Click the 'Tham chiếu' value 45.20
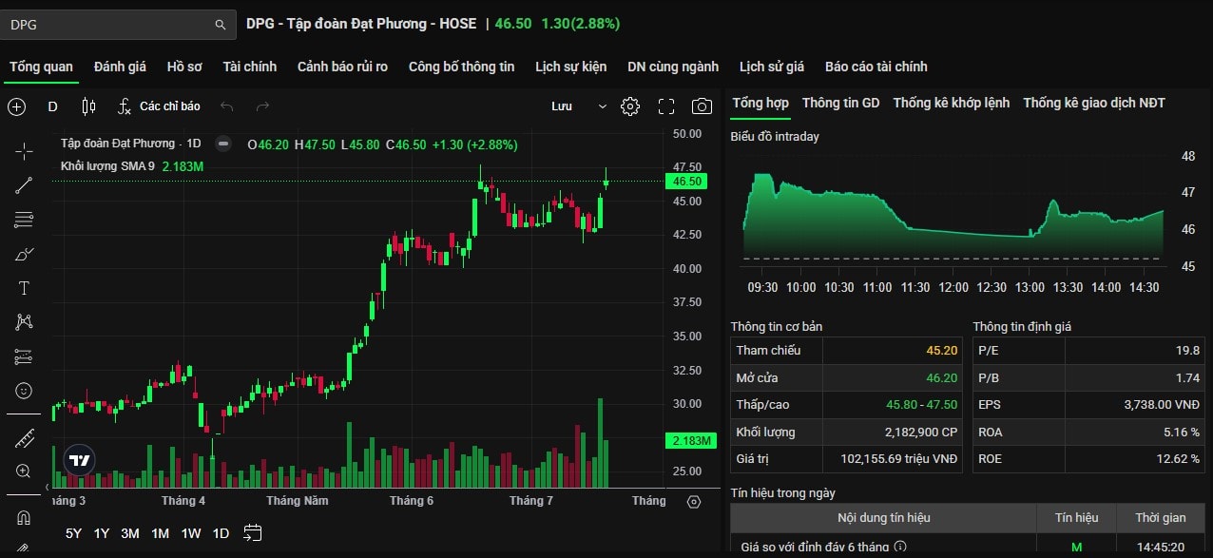The height and width of the screenshot is (558, 1213). coord(942,351)
